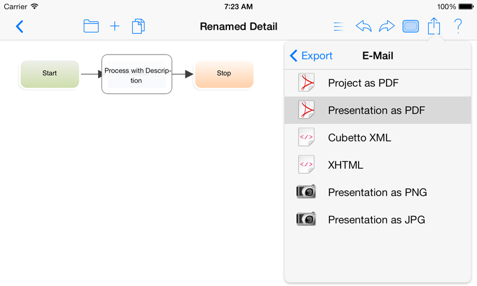
Task: Click the duplicate pages icon
Action: [138, 26]
